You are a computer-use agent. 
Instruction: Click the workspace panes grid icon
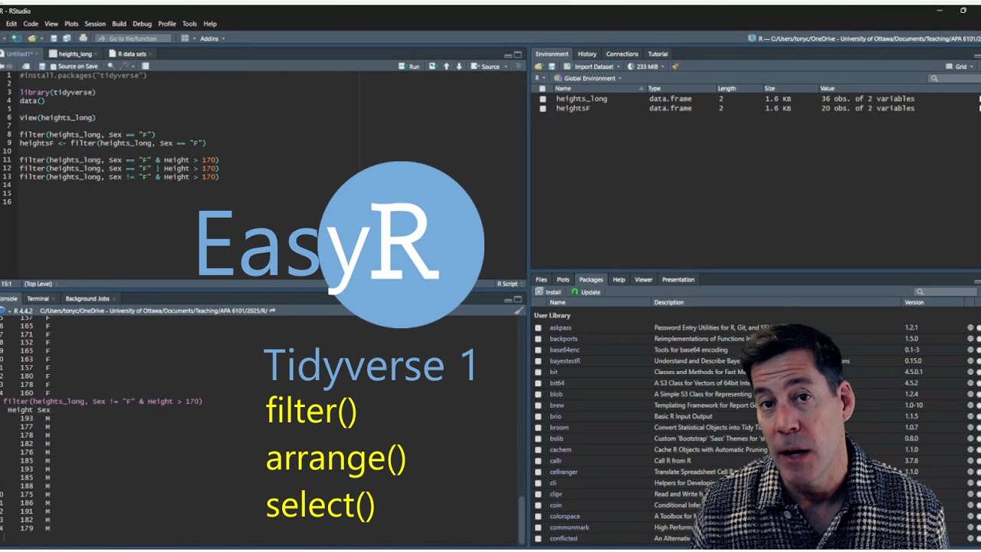(185, 38)
